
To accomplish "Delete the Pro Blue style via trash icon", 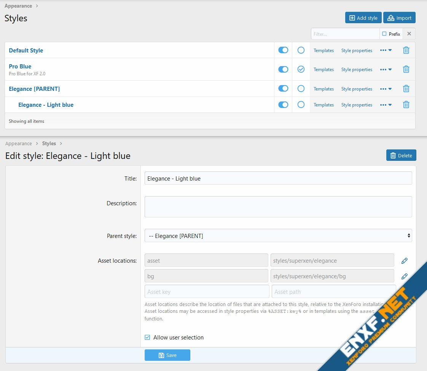I will point(406,69).
